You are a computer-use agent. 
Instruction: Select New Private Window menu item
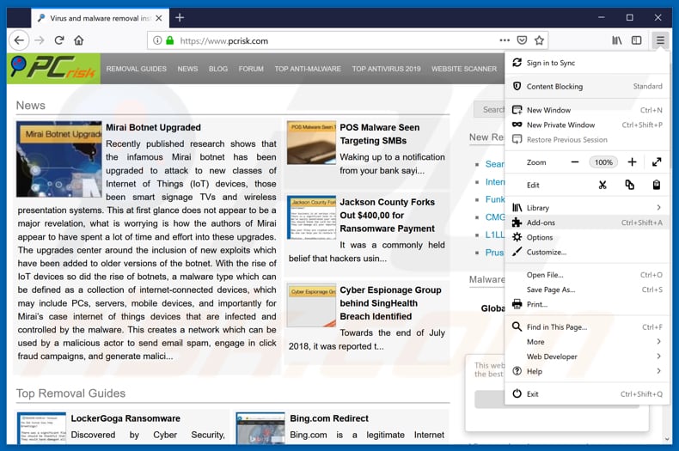pos(559,125)
